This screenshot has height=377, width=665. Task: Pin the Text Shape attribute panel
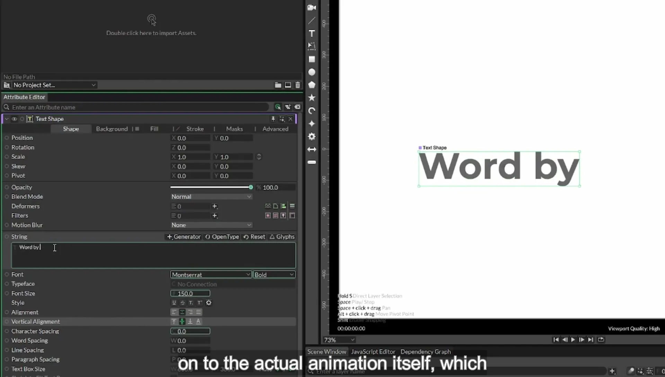click(x=273, y=119)
